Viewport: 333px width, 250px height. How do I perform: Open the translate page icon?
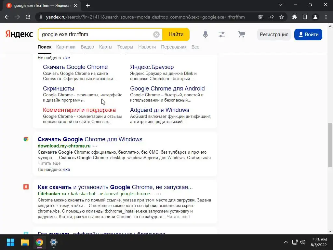(x=261, y=17)
